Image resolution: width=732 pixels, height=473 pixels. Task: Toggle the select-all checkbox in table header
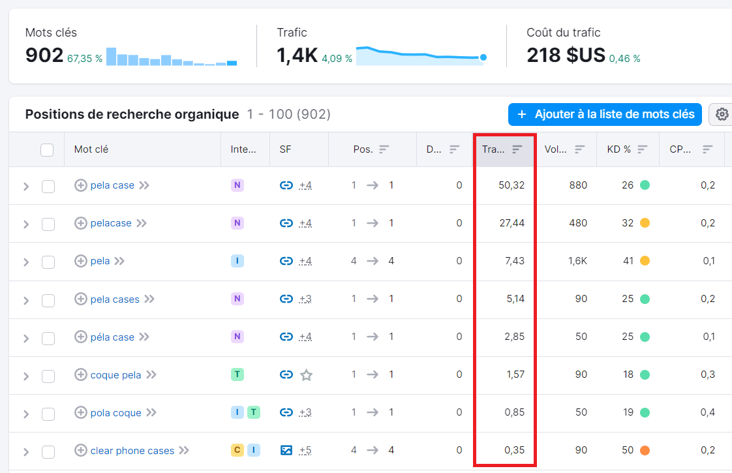tap(47, 149)
